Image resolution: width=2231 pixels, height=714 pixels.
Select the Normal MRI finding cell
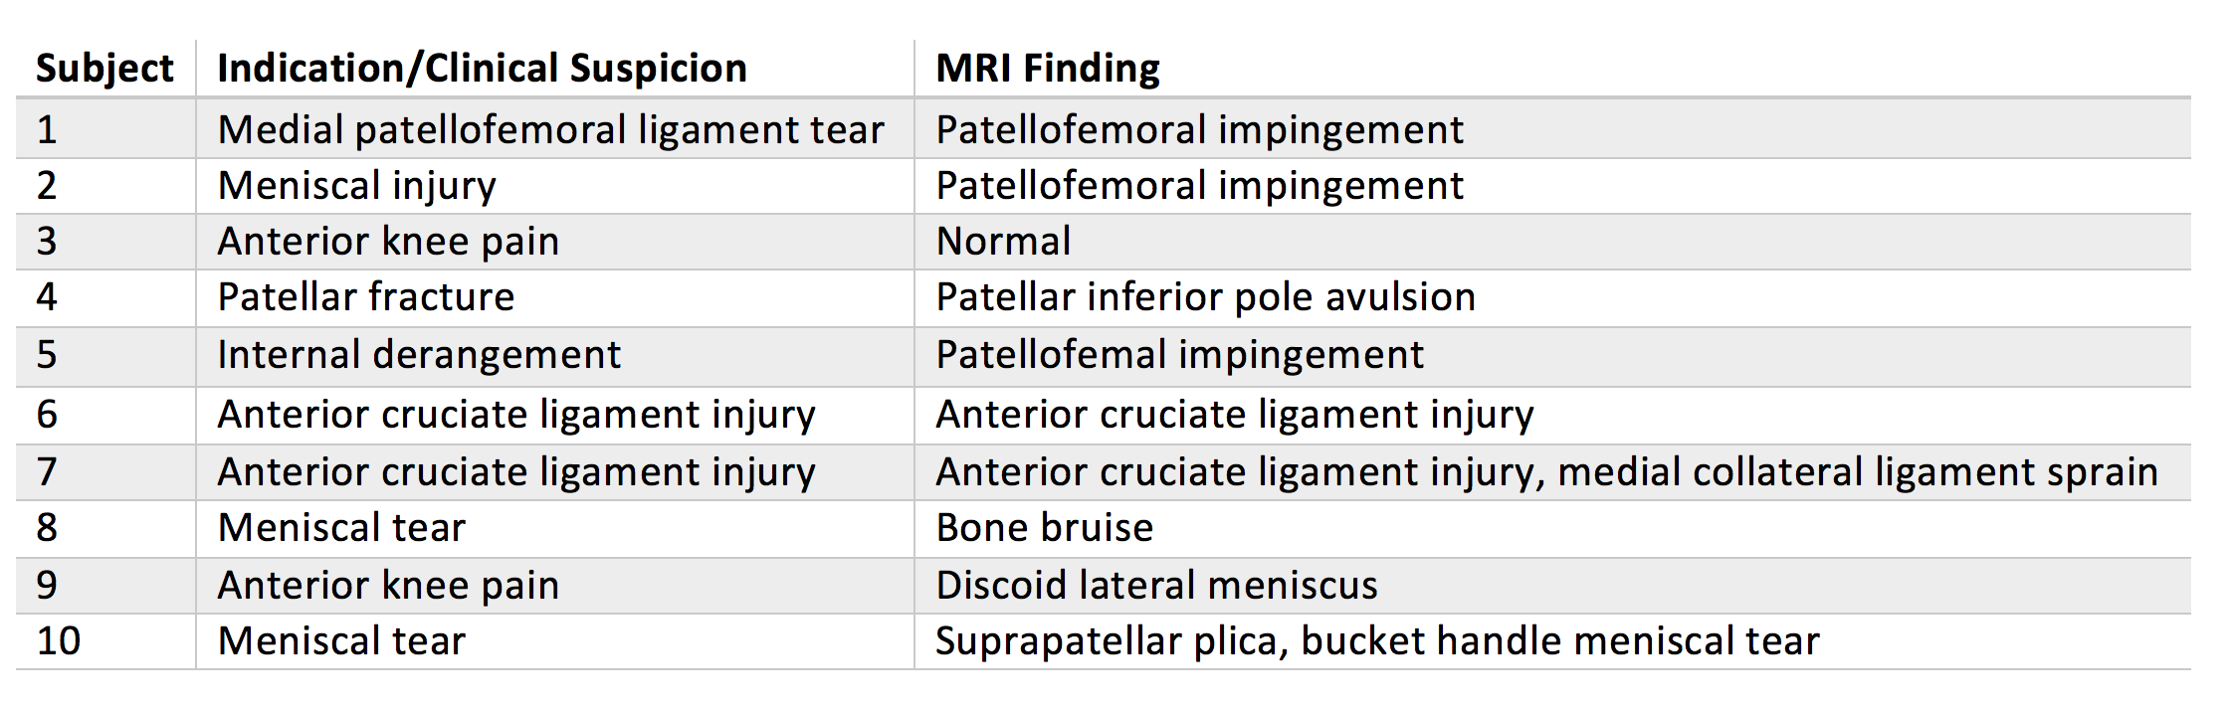pos(1003,242)
